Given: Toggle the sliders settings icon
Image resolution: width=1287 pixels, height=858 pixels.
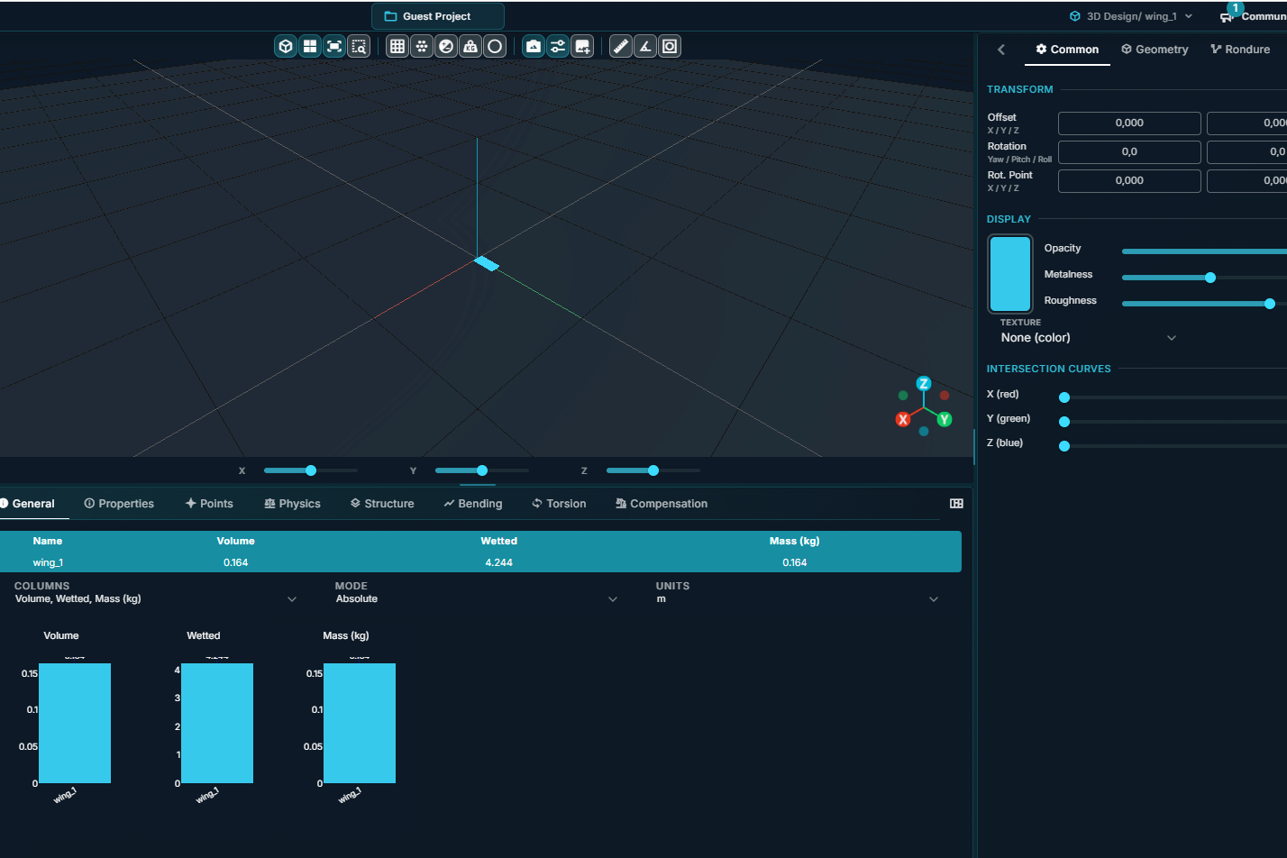Looking at the screenshot, I should (558, 46).
